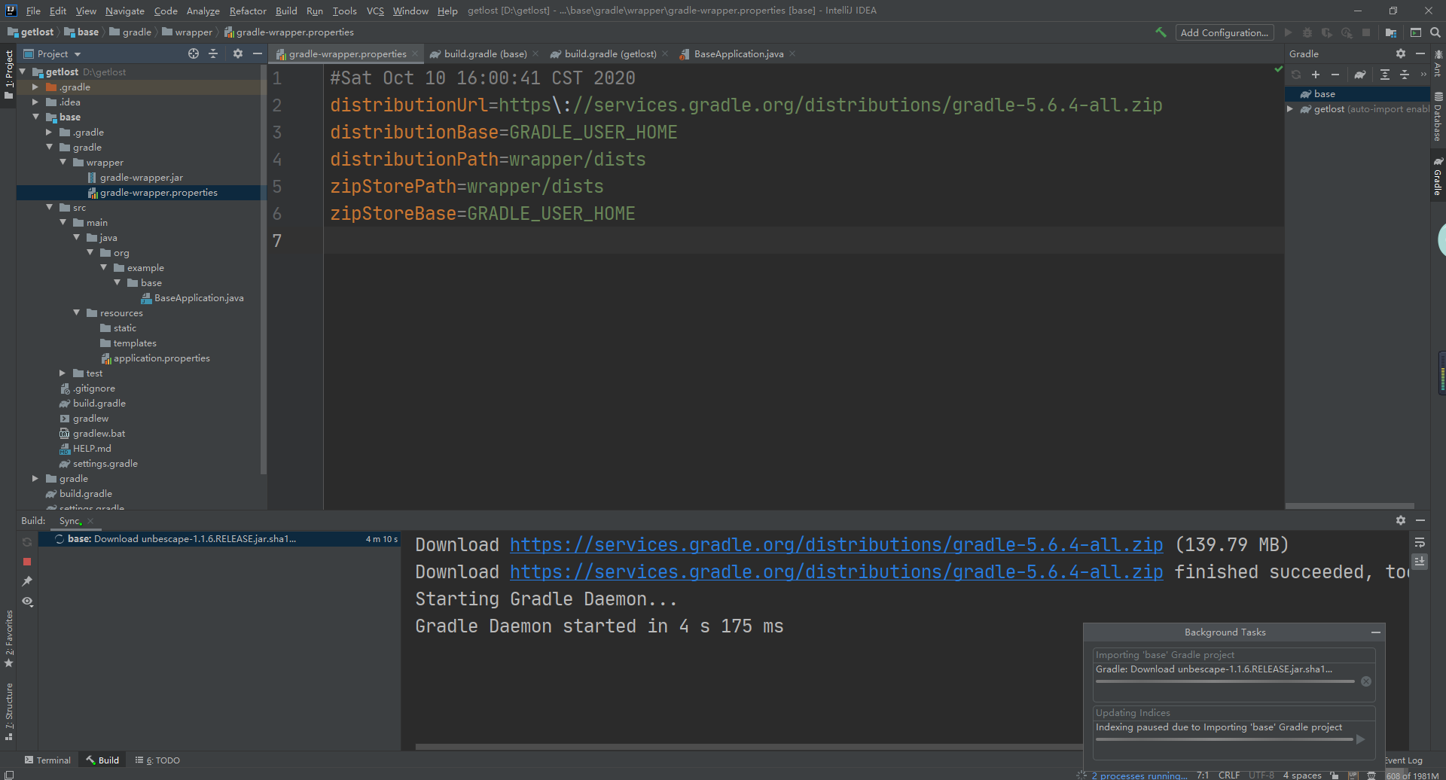The image size is (1446, 780).
Task: Open the VCS menu
Action: pyautogui.click(x=375, y=11)
